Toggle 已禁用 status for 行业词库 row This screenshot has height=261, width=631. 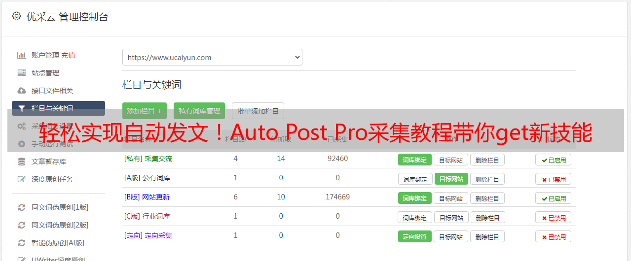coord(553,217)
